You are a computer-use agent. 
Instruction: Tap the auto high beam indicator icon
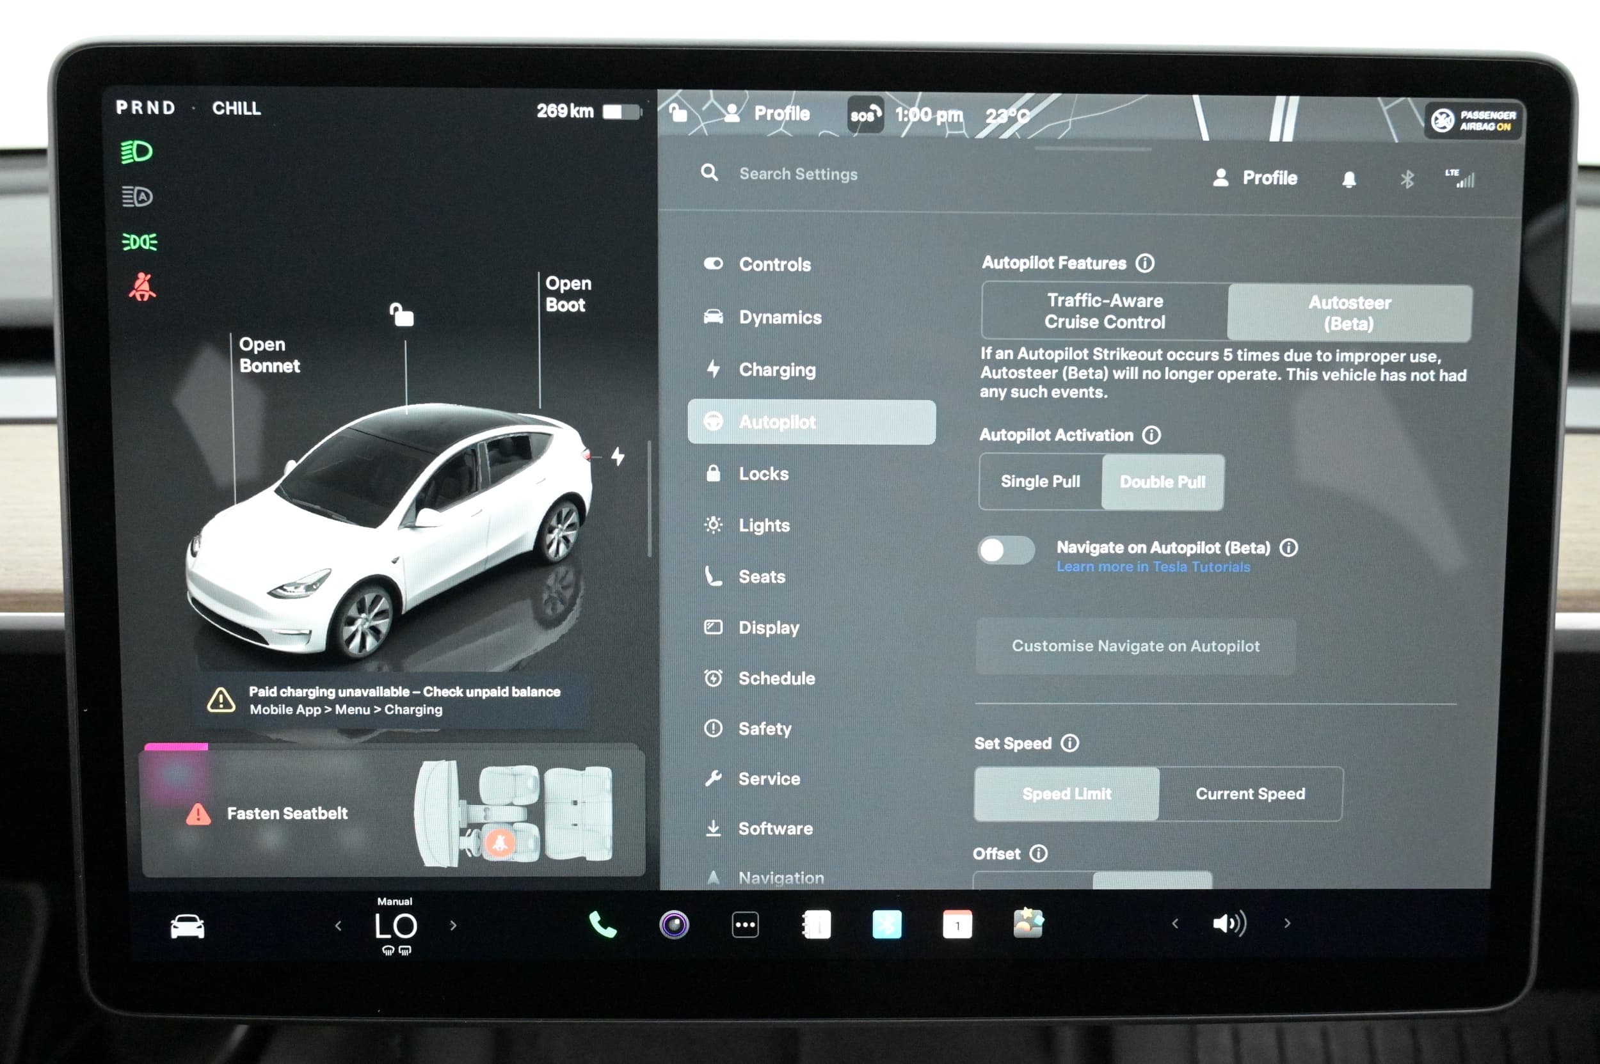(137, 197)
